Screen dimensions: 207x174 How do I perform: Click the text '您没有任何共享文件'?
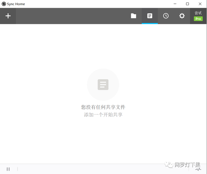pyautogui.click(x=103, y=107)
